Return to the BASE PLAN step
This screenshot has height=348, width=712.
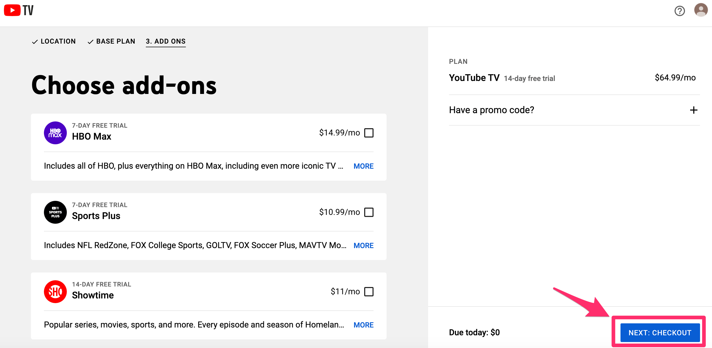pos(115,42)
